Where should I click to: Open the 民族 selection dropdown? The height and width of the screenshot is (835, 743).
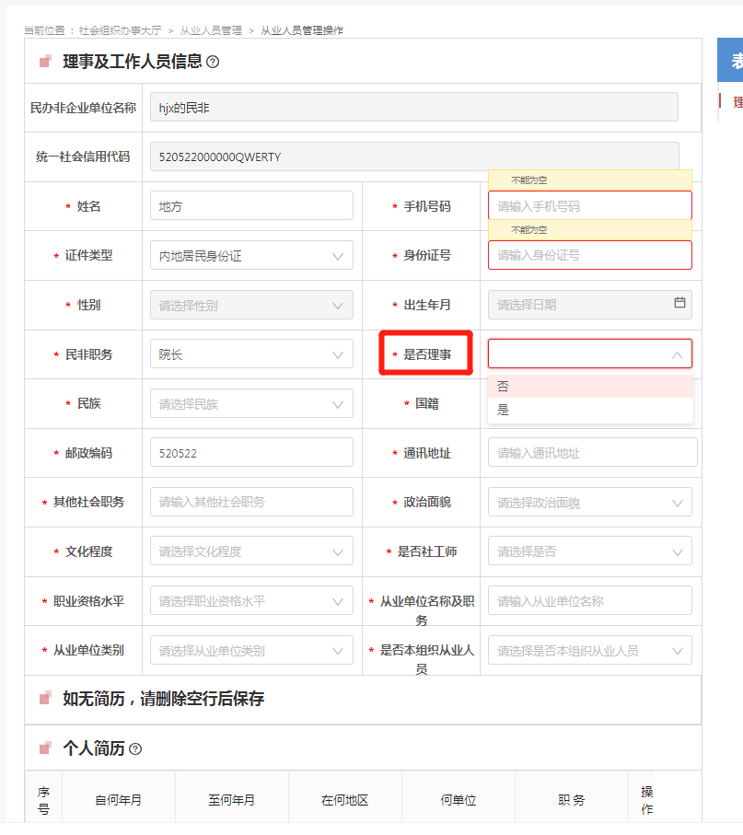click(250, 403)
